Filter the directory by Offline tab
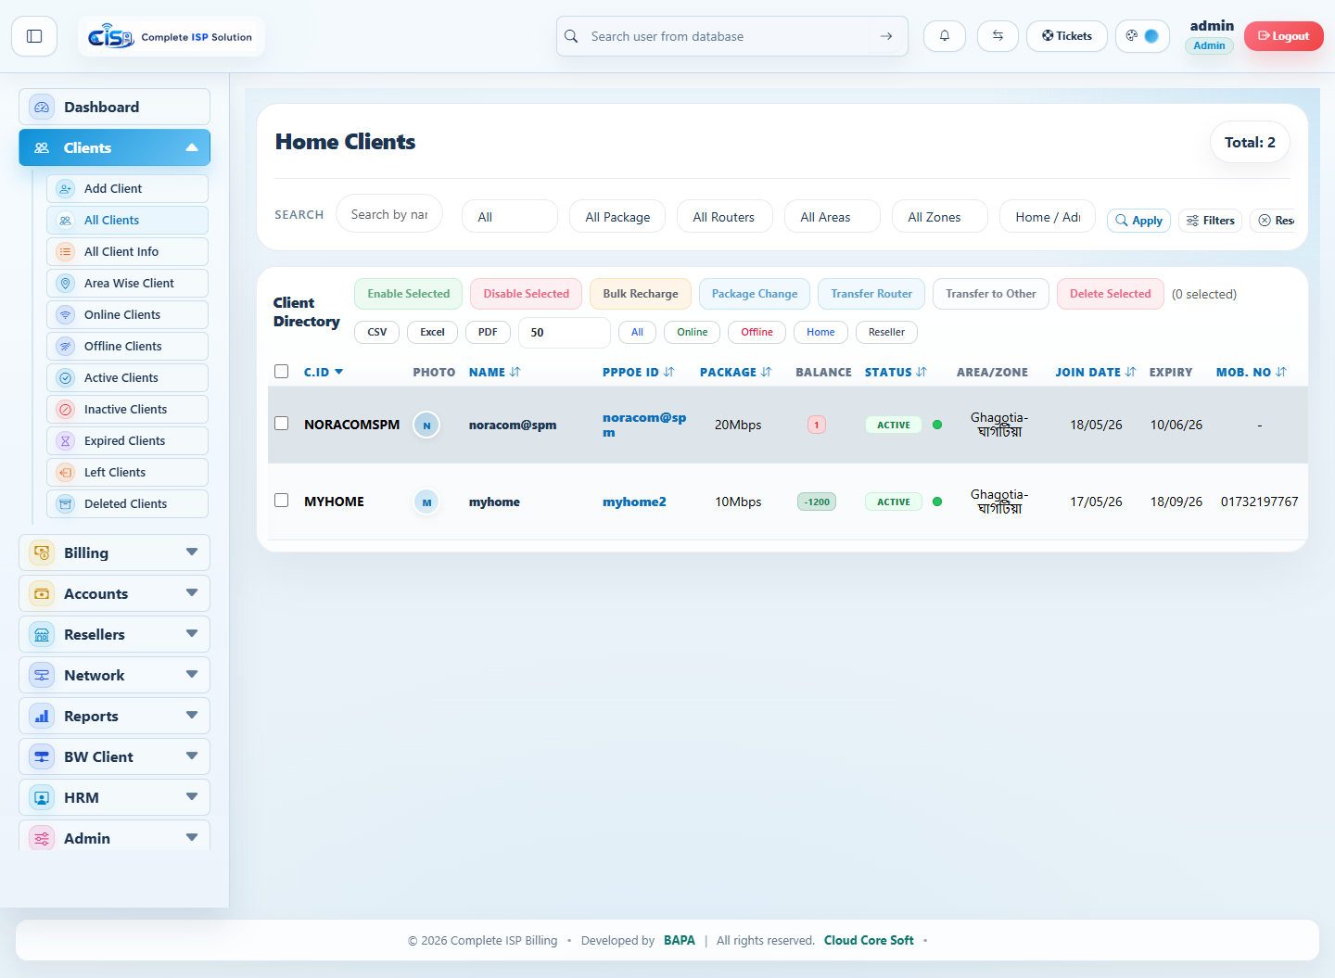The image size is (1335, 978). point(756,333)
